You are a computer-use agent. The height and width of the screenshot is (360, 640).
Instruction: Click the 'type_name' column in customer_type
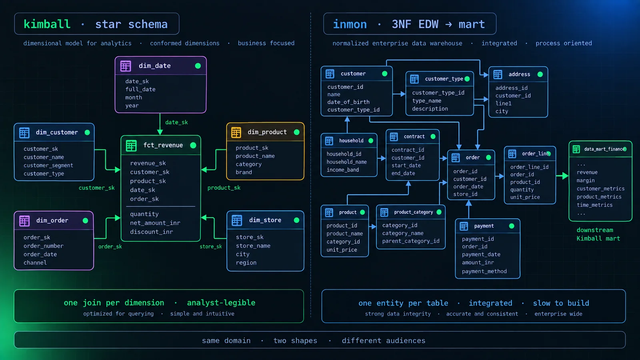tap(427, 101)
